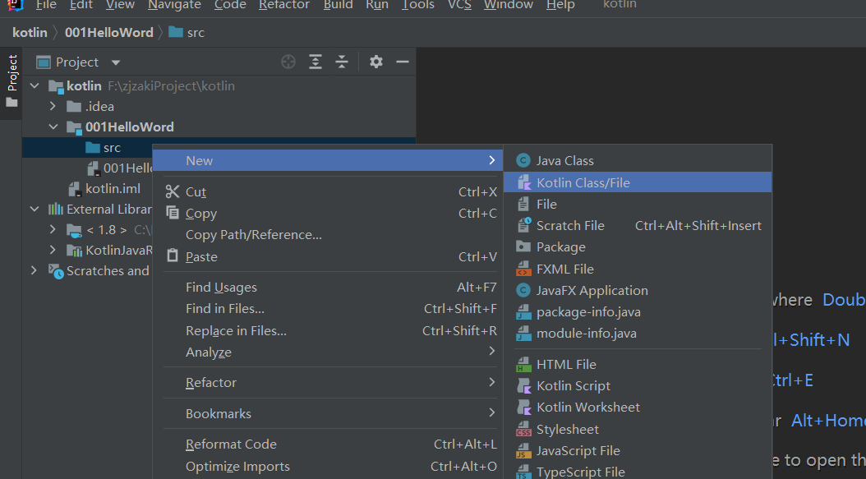The image size is (866, 479).
Task: Collapse the kotlin root project node
Action: [35, 85]
